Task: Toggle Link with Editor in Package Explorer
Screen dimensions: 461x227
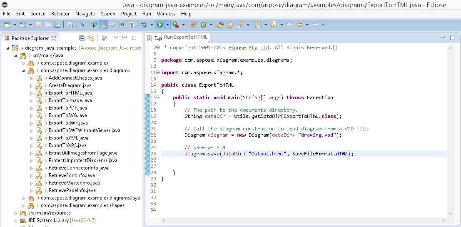Action: pyautogui.click(x=91, y=38)
